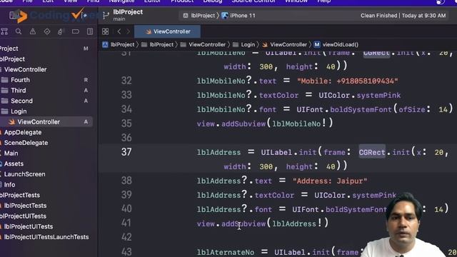The height and width of the screenshot is (257, 457).
Task: Open the ViewController folder breadcrumb
Action: pos(203,44)
